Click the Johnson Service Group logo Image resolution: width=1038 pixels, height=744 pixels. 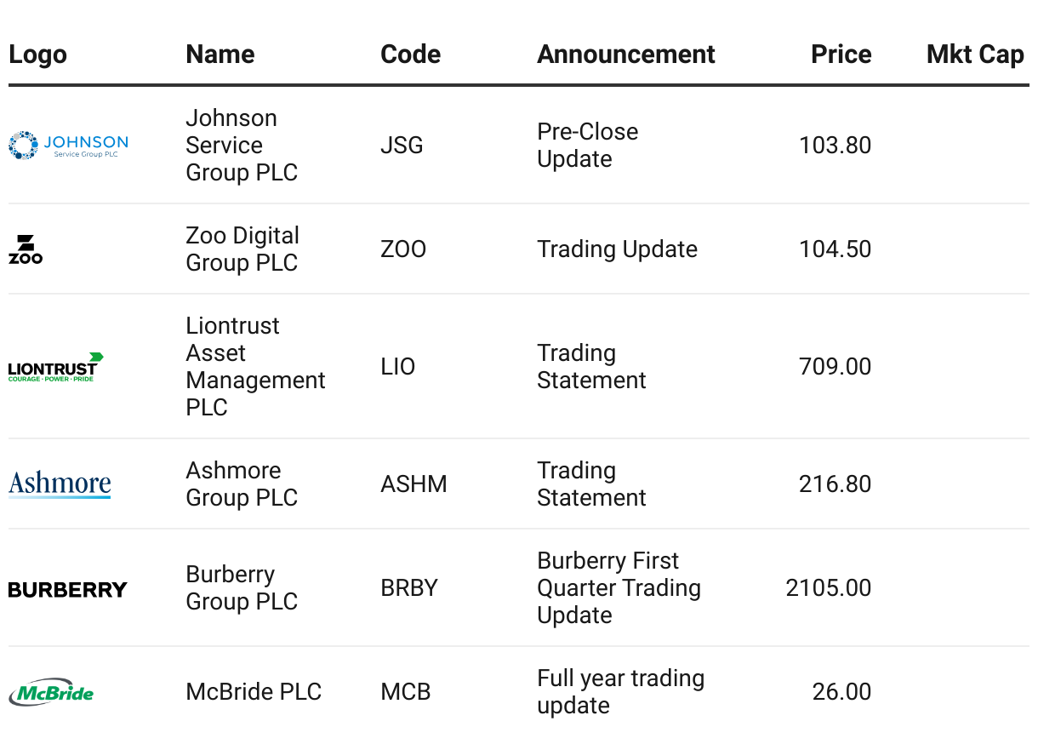(68, 146)
